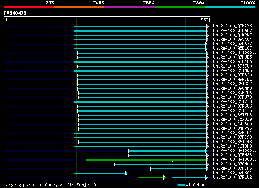Select hit label UniRef100_B9R6U6
The height and width of the screenshot is (188, 259).
click(232, 106)
